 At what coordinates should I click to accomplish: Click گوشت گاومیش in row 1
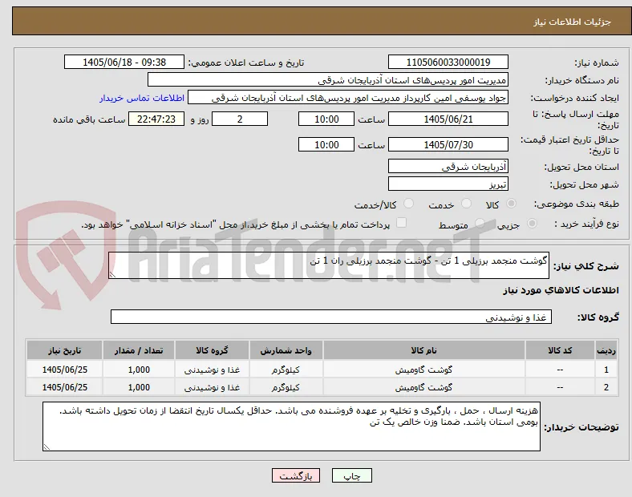tap(423, 370)
